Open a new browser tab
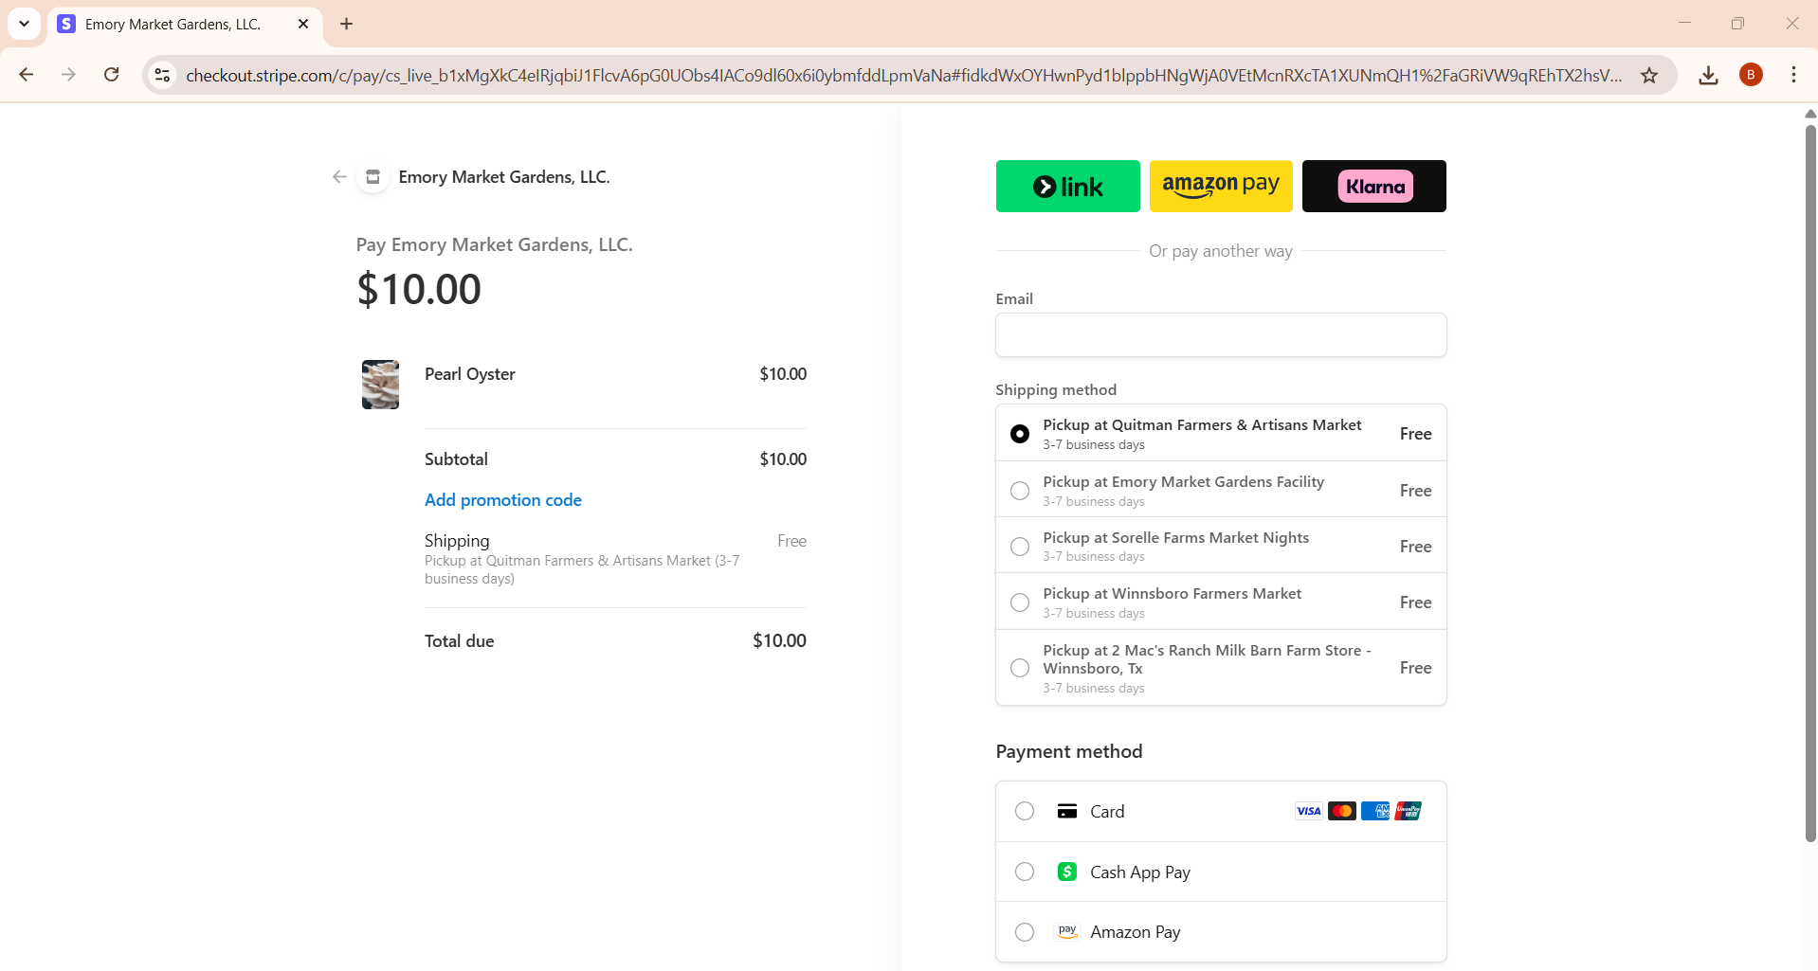This screenshot has width=1818, height=971. click(346, 24)
